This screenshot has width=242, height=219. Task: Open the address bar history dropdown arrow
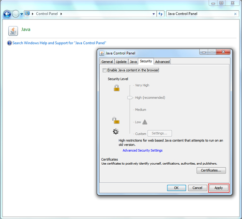153,14
